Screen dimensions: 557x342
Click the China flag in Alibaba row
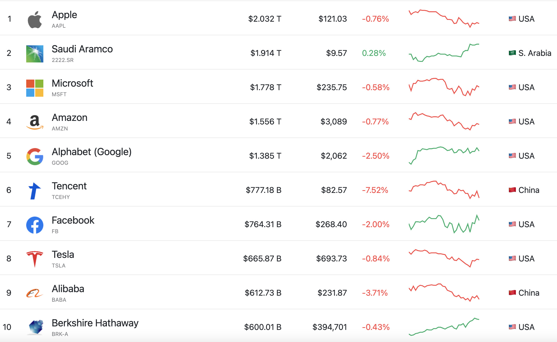512,293
